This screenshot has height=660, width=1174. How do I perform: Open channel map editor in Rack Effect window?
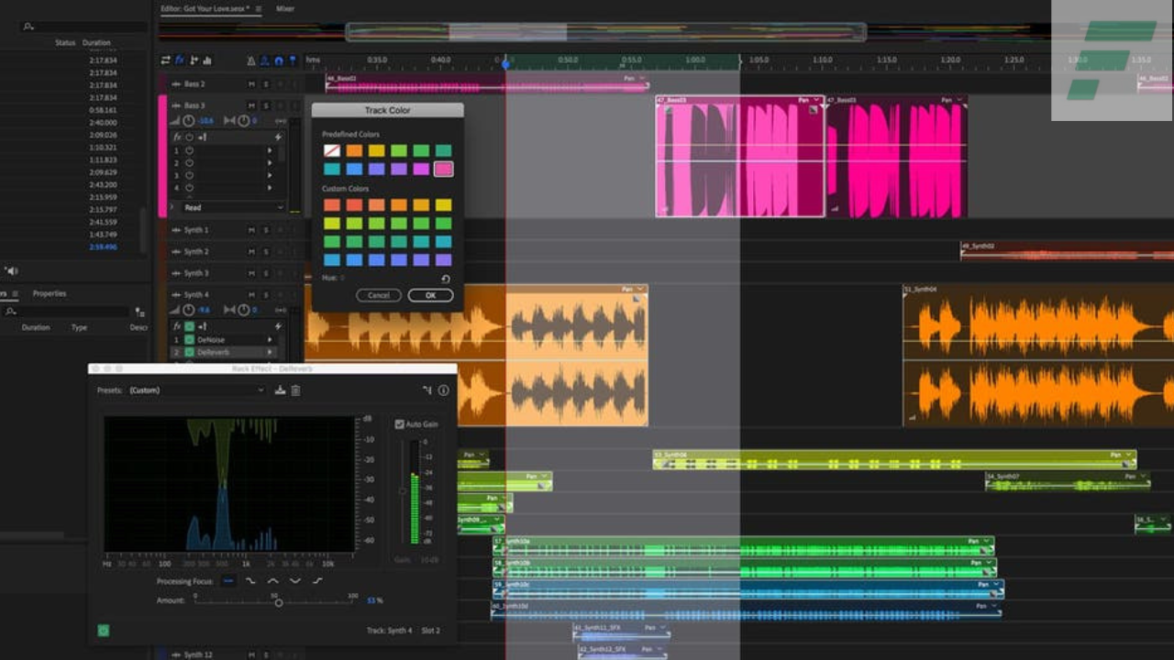coord(427,390)
